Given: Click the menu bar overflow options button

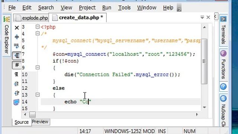Looking at the screenshot, I should (179, 8).
